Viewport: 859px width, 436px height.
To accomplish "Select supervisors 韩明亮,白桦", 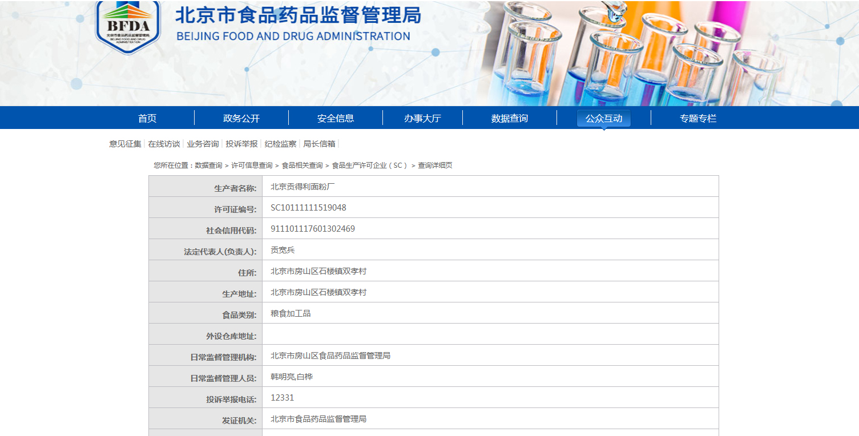I will tap(292, 377).
